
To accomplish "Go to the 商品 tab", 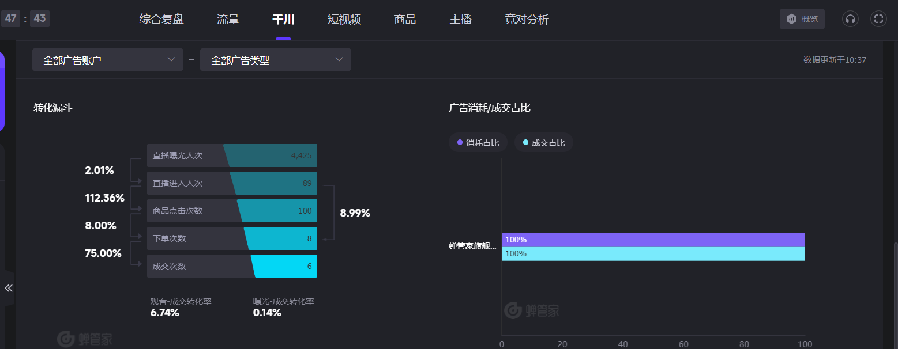I will pos(405,19).
